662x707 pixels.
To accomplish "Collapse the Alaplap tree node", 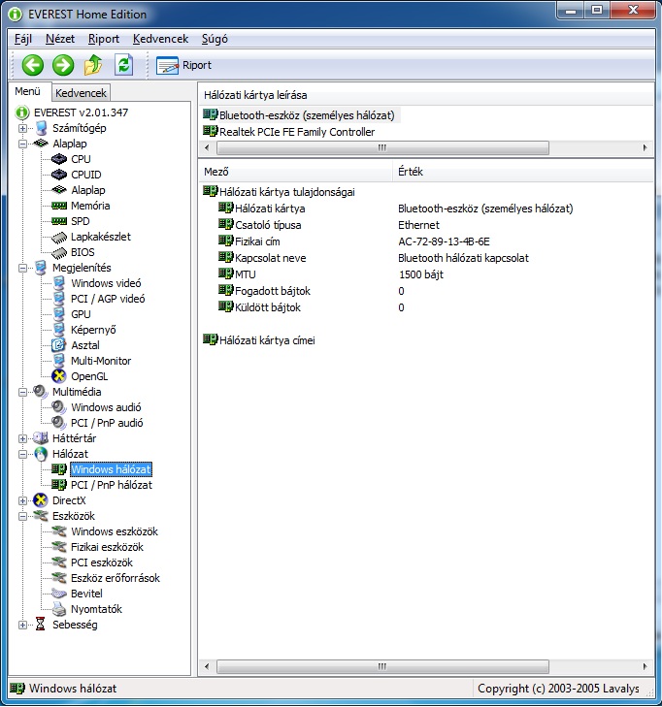I will [22, 144].
